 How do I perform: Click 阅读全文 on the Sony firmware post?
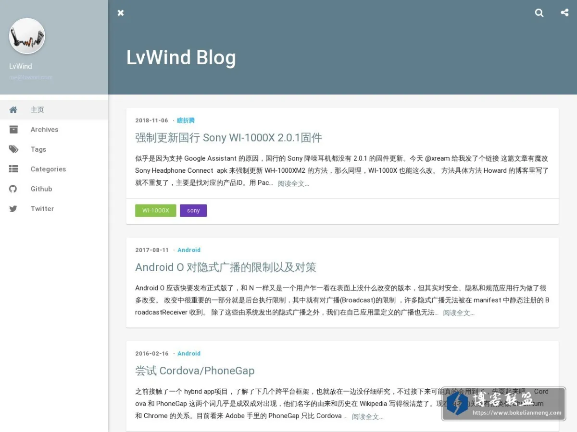coord(293,183)
